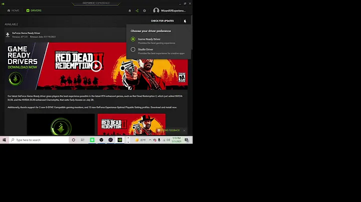The height and width of the screenshot is (202, 361).
Task: Click the driver version and release date
Action: [x=34, y=36]
